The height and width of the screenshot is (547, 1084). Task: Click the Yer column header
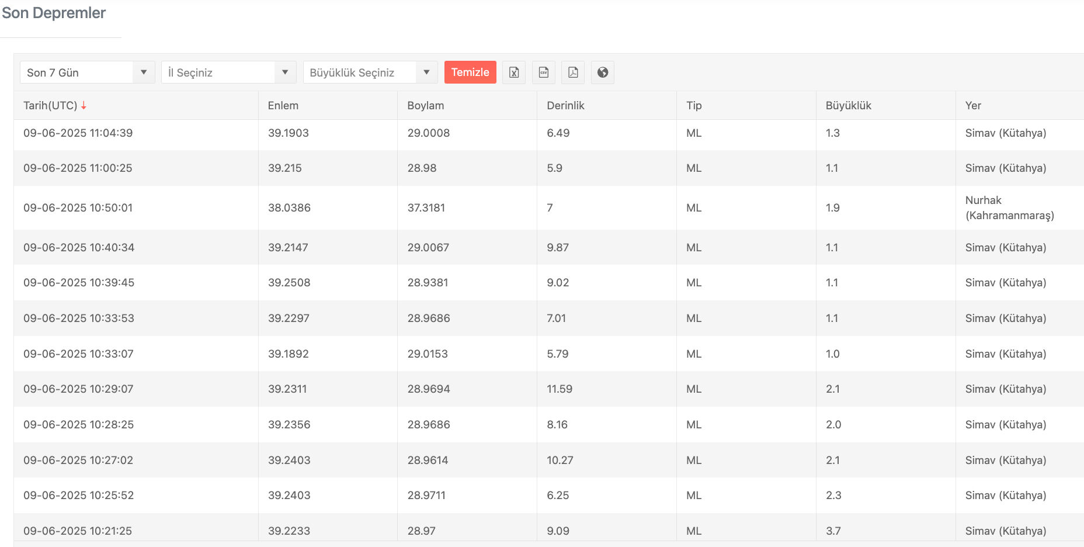point(973,106)
